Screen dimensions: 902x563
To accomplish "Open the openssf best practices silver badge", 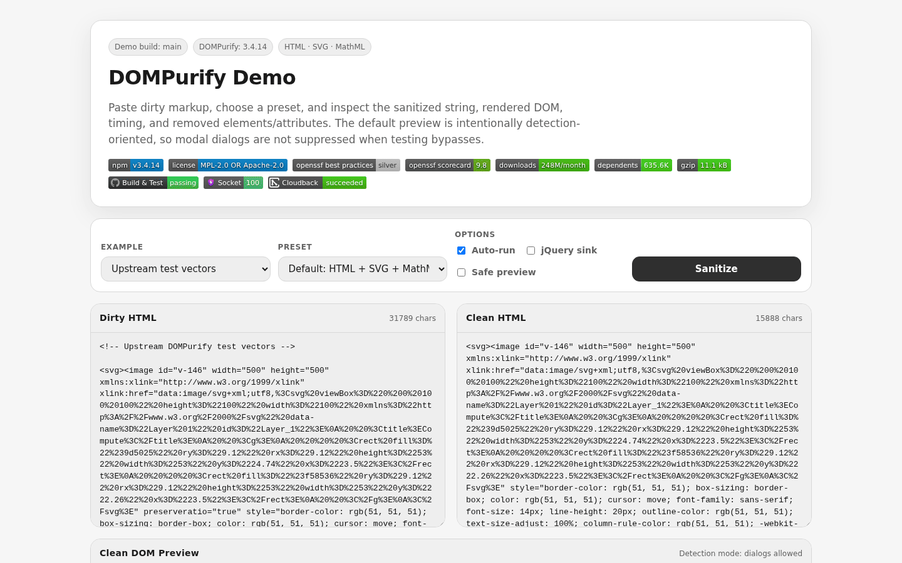I will (x=346, y=165).
